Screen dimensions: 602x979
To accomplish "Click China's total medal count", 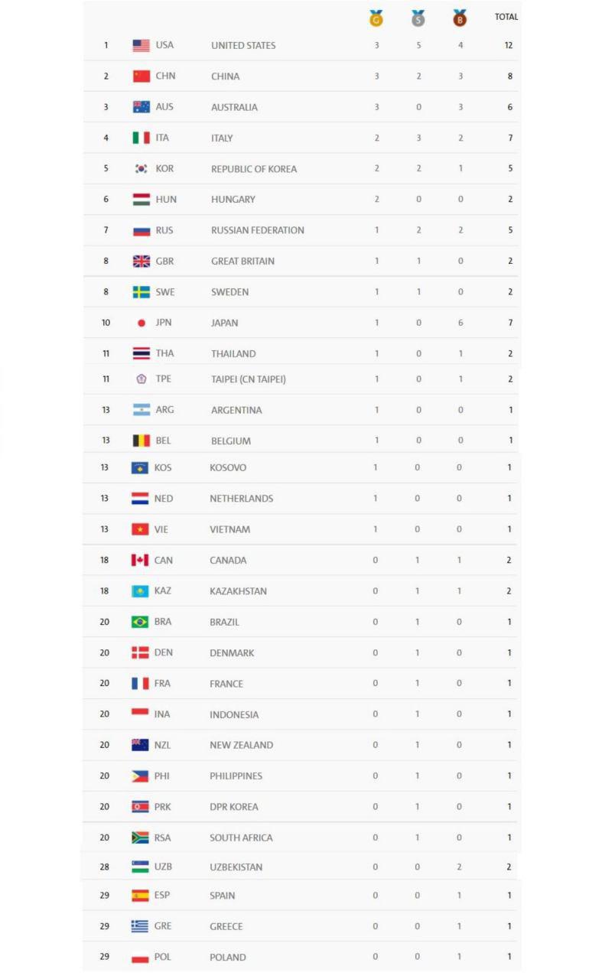I will pos(509,76).
